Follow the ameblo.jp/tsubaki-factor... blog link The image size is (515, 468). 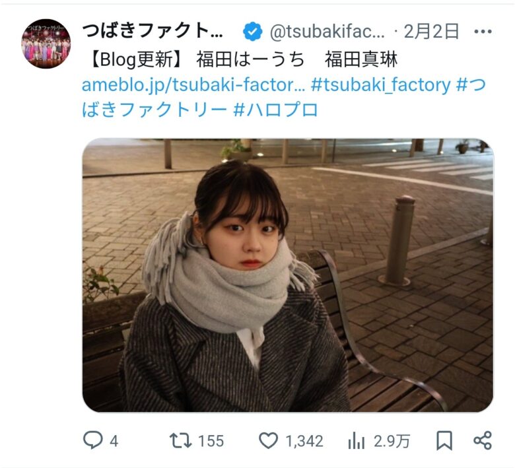click(x=193, y=85)
